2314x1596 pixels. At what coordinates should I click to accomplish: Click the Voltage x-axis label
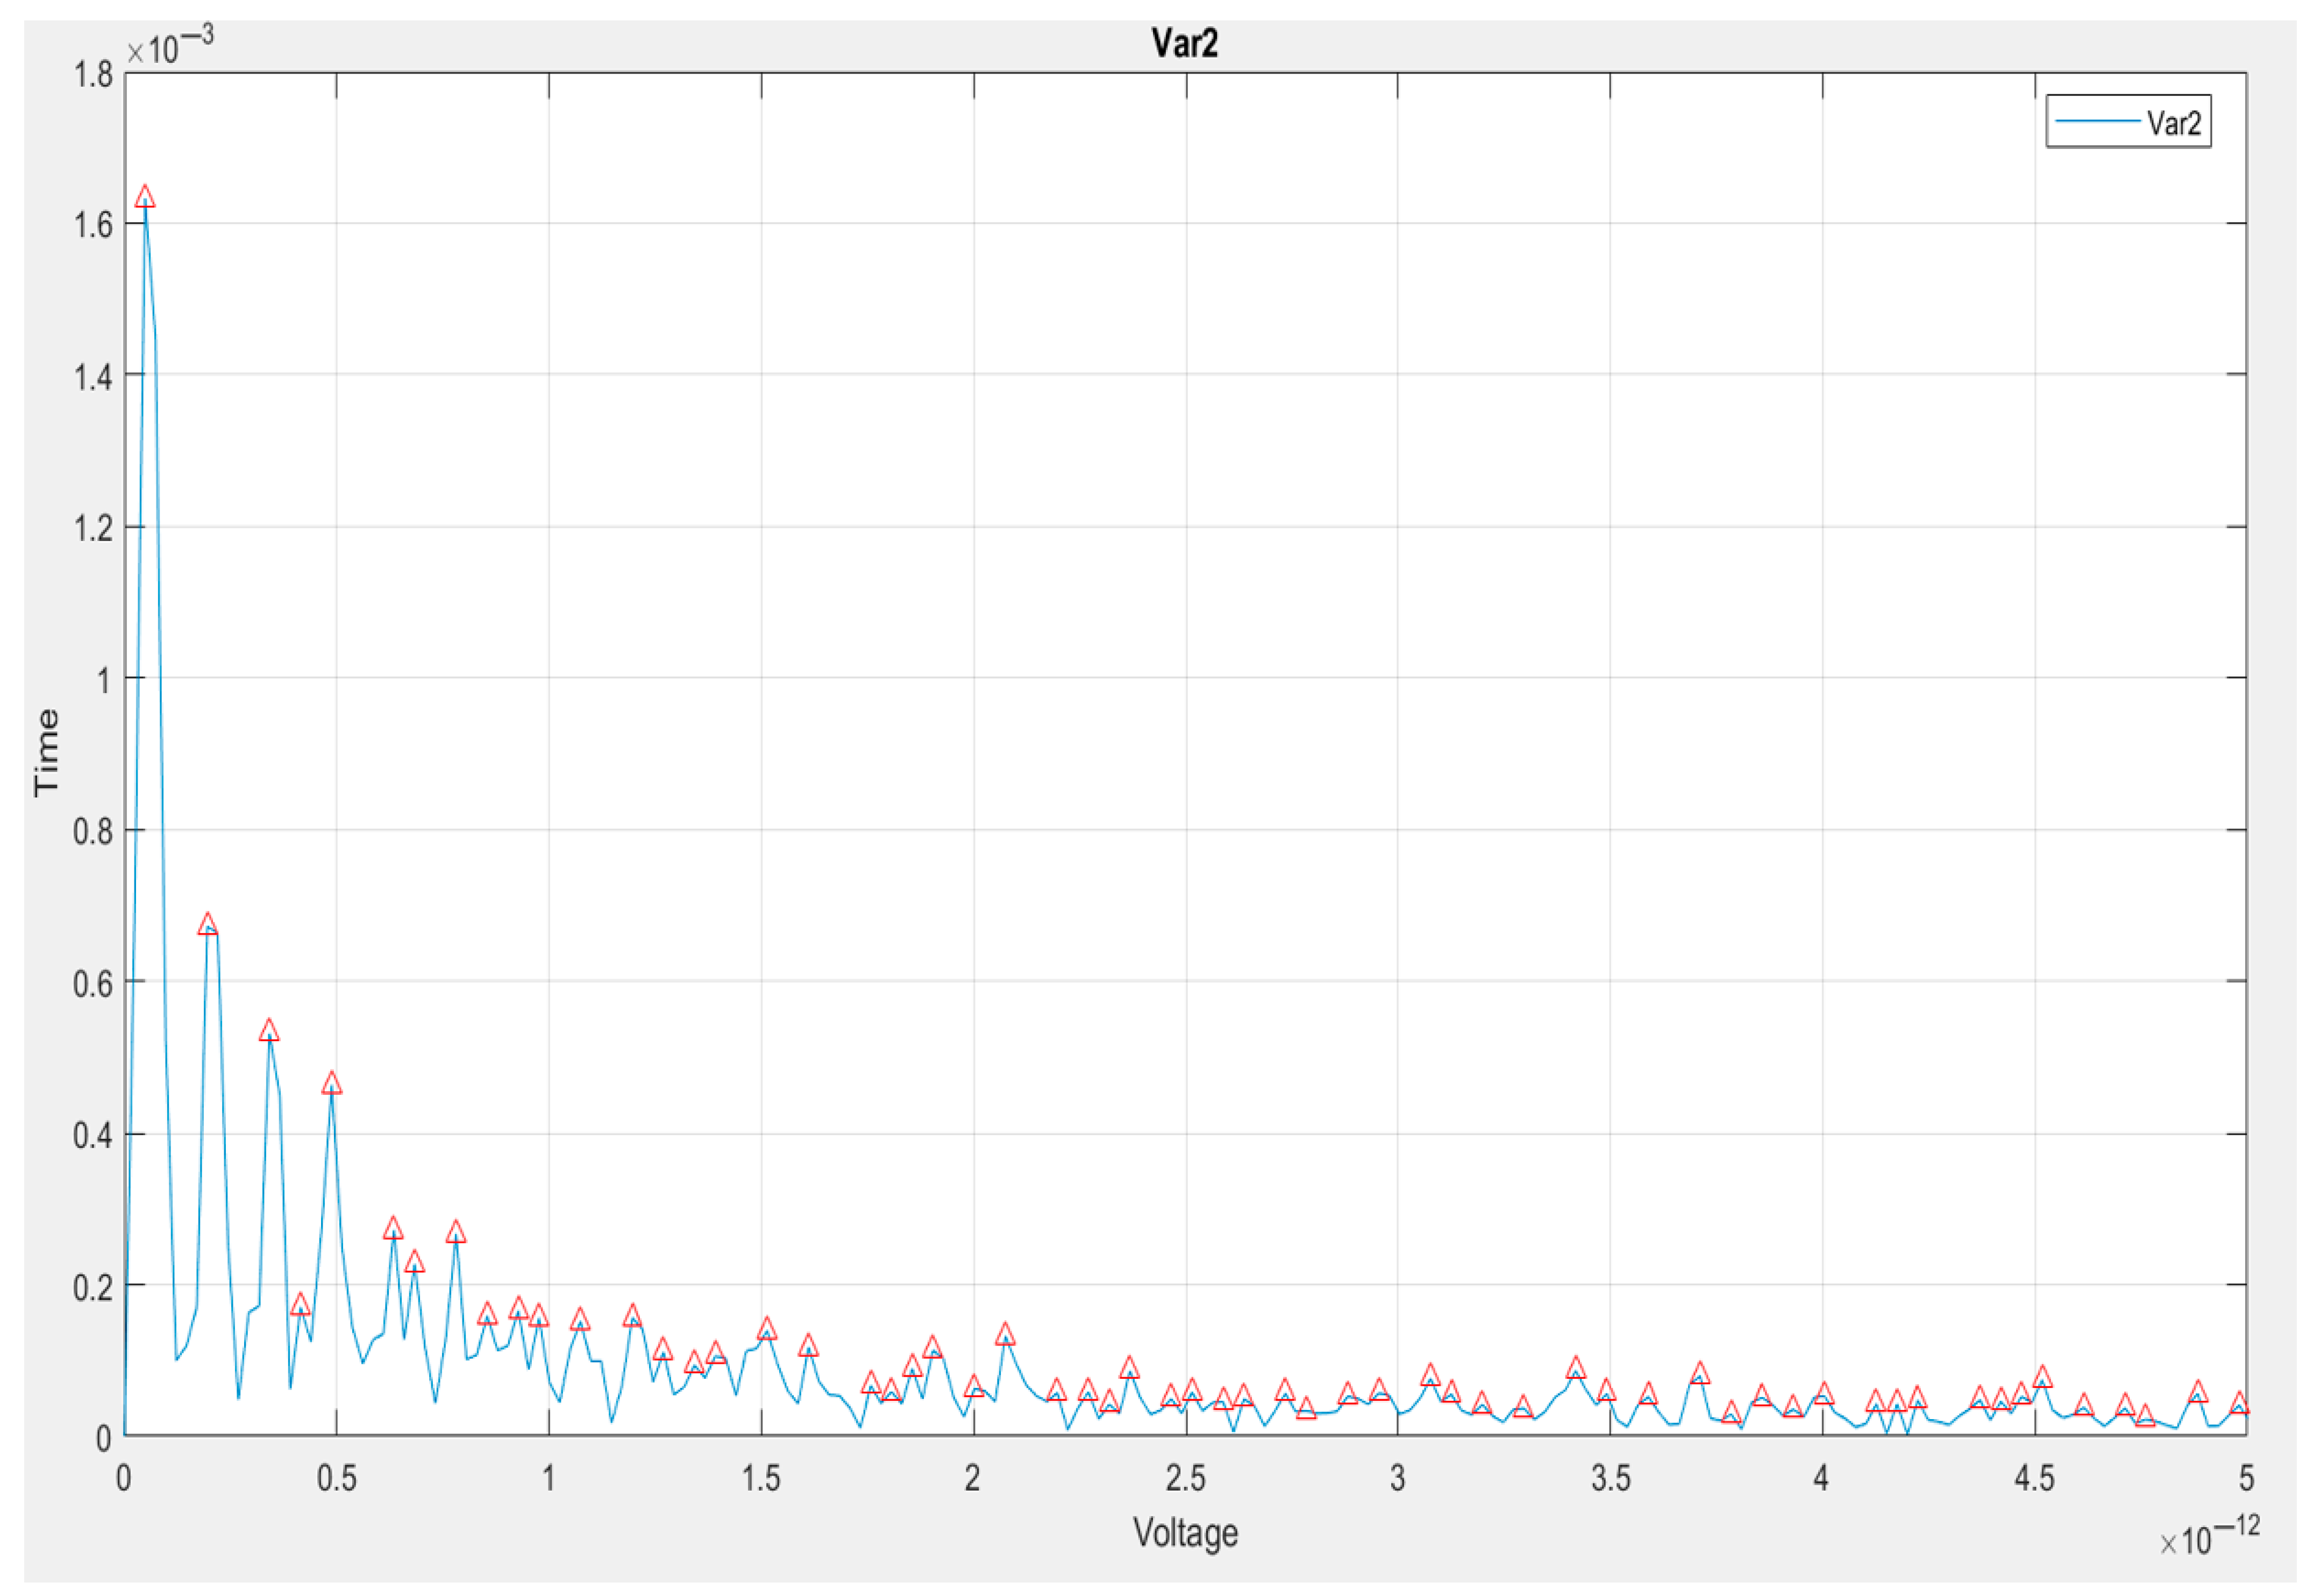[x=1185, y=1532]
